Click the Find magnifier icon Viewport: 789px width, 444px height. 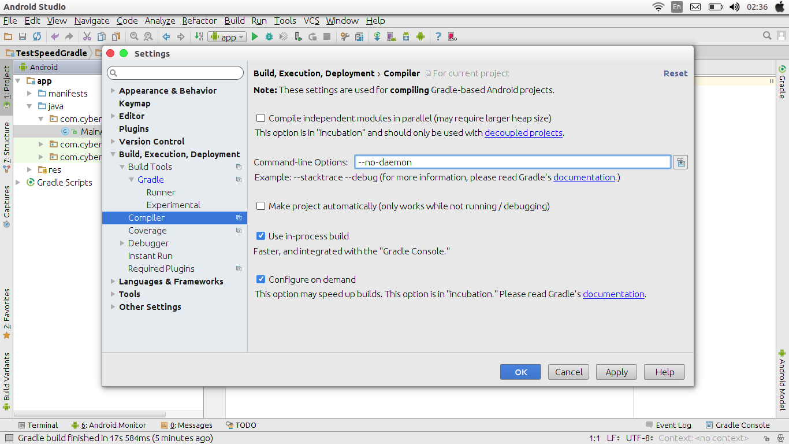134,36
